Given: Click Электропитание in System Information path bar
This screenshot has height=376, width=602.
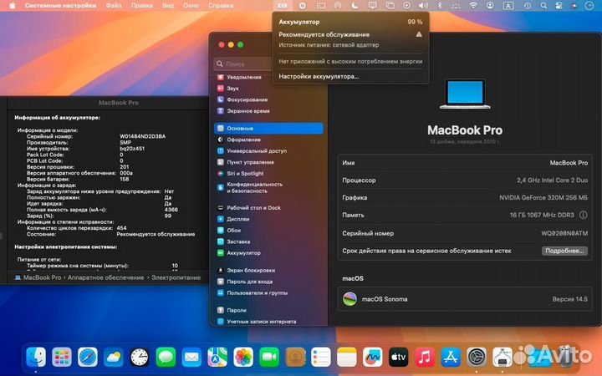Looking at the screenshot, I should point(176,277).
